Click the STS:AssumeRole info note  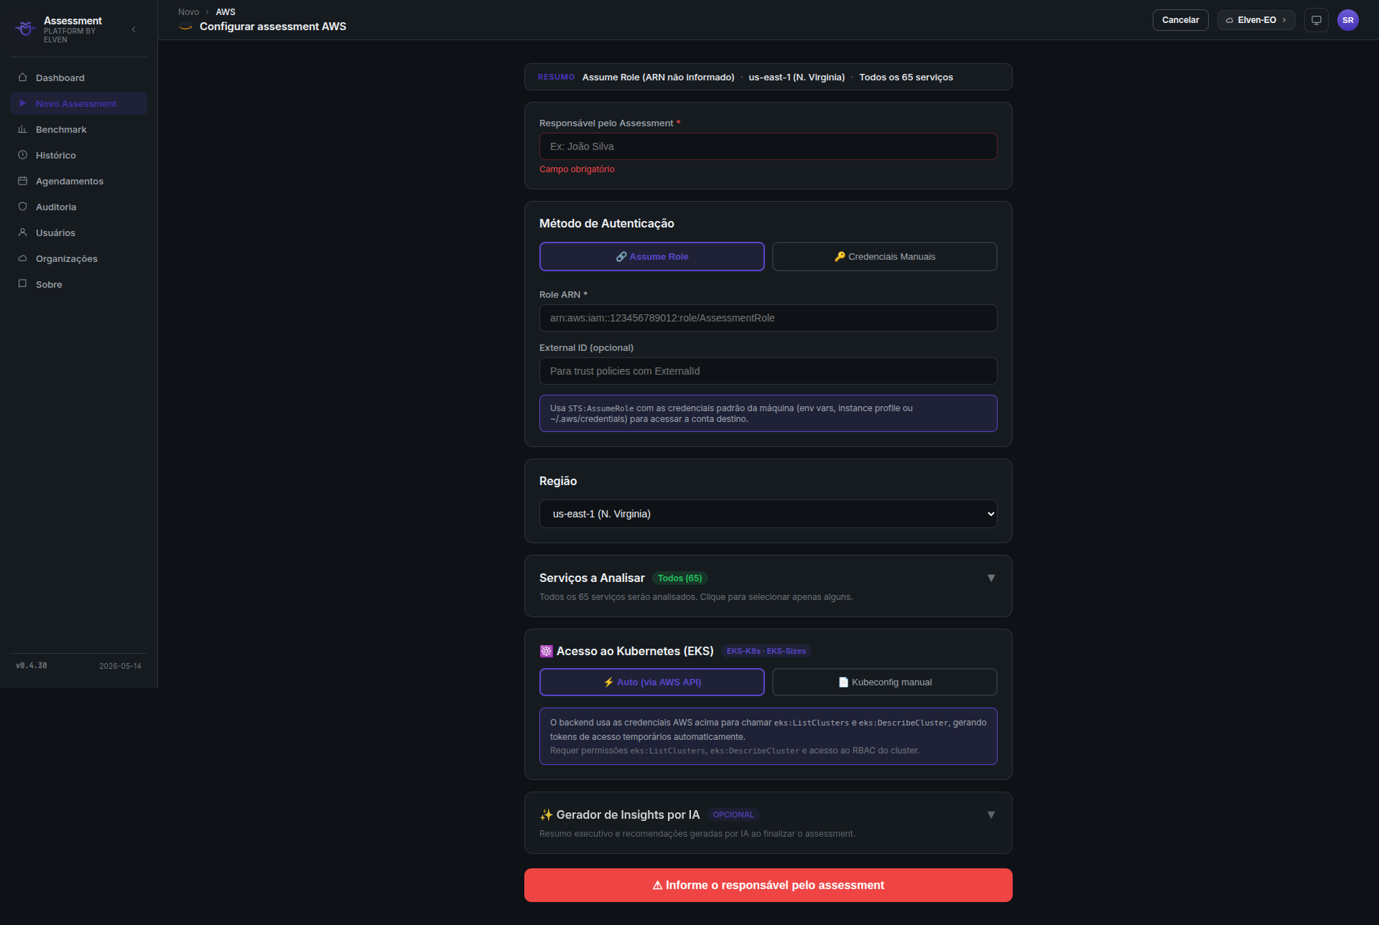click(768, 413)
